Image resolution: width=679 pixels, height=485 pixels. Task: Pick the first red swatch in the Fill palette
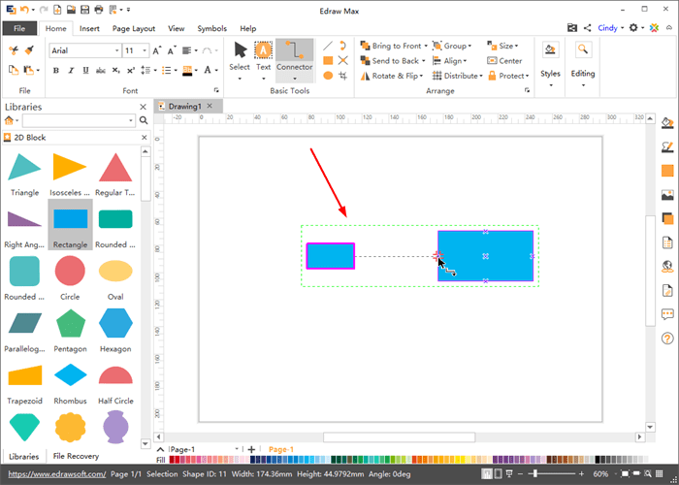172,460
